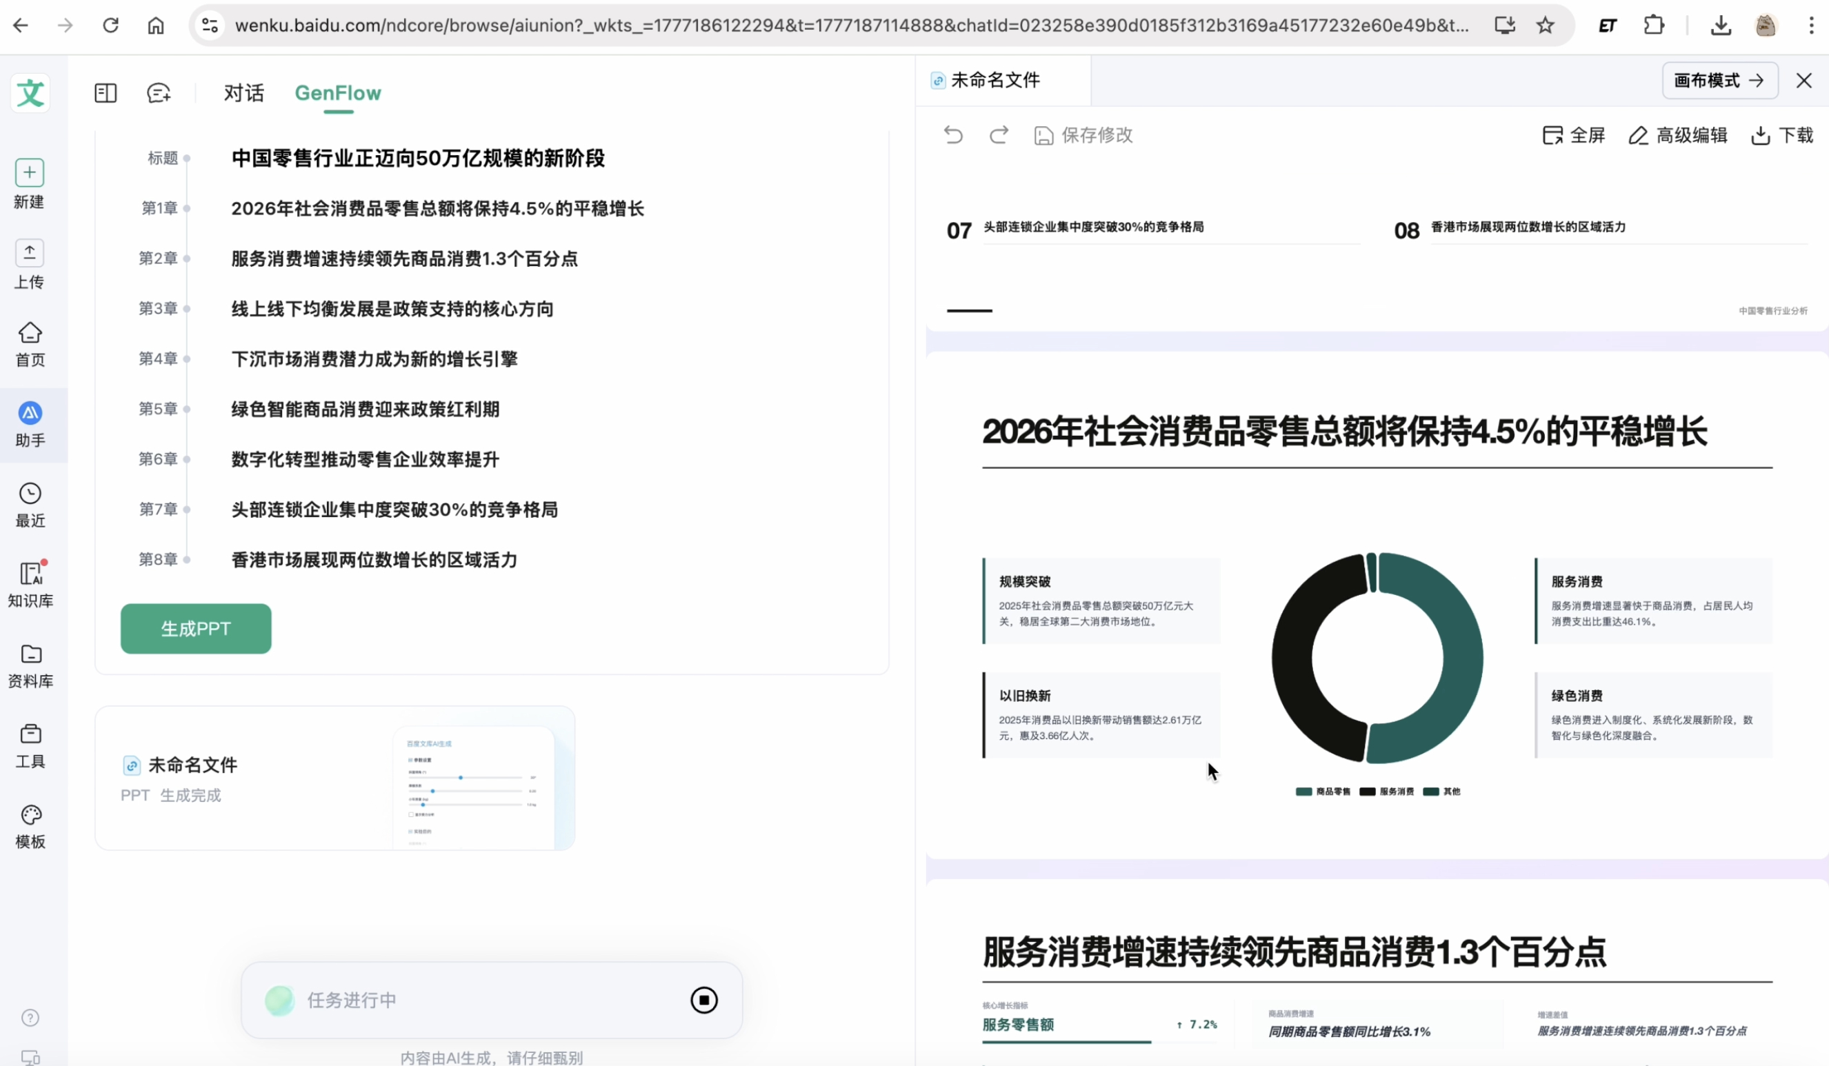This screenshot has height=1066, width=1829.
Task: Select the GenFlow tab
Action: [x=337, y=93]
